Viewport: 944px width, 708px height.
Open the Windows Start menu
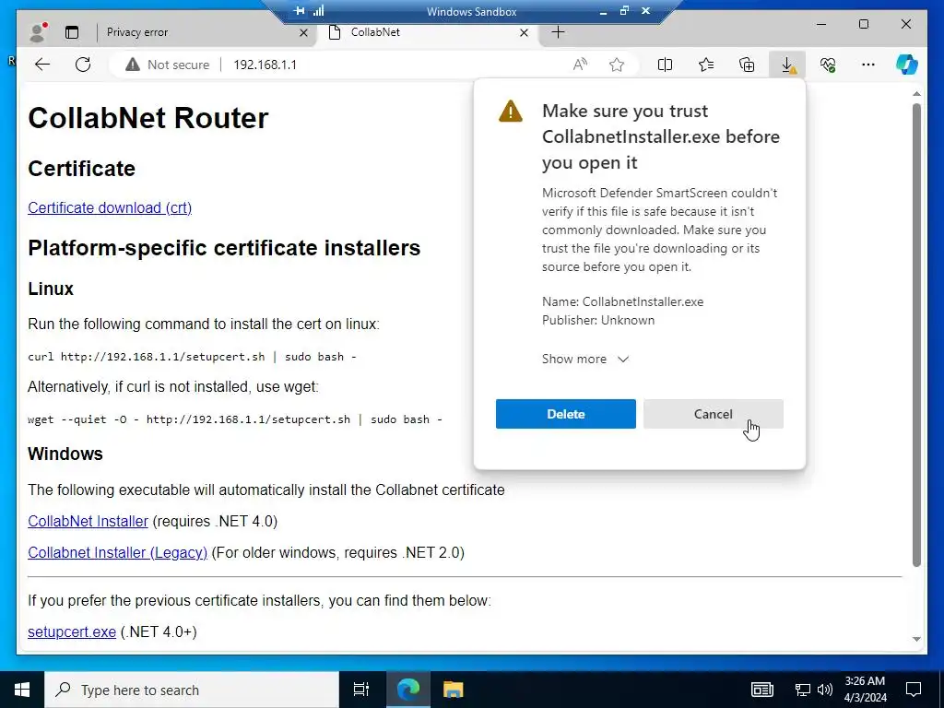22,690
